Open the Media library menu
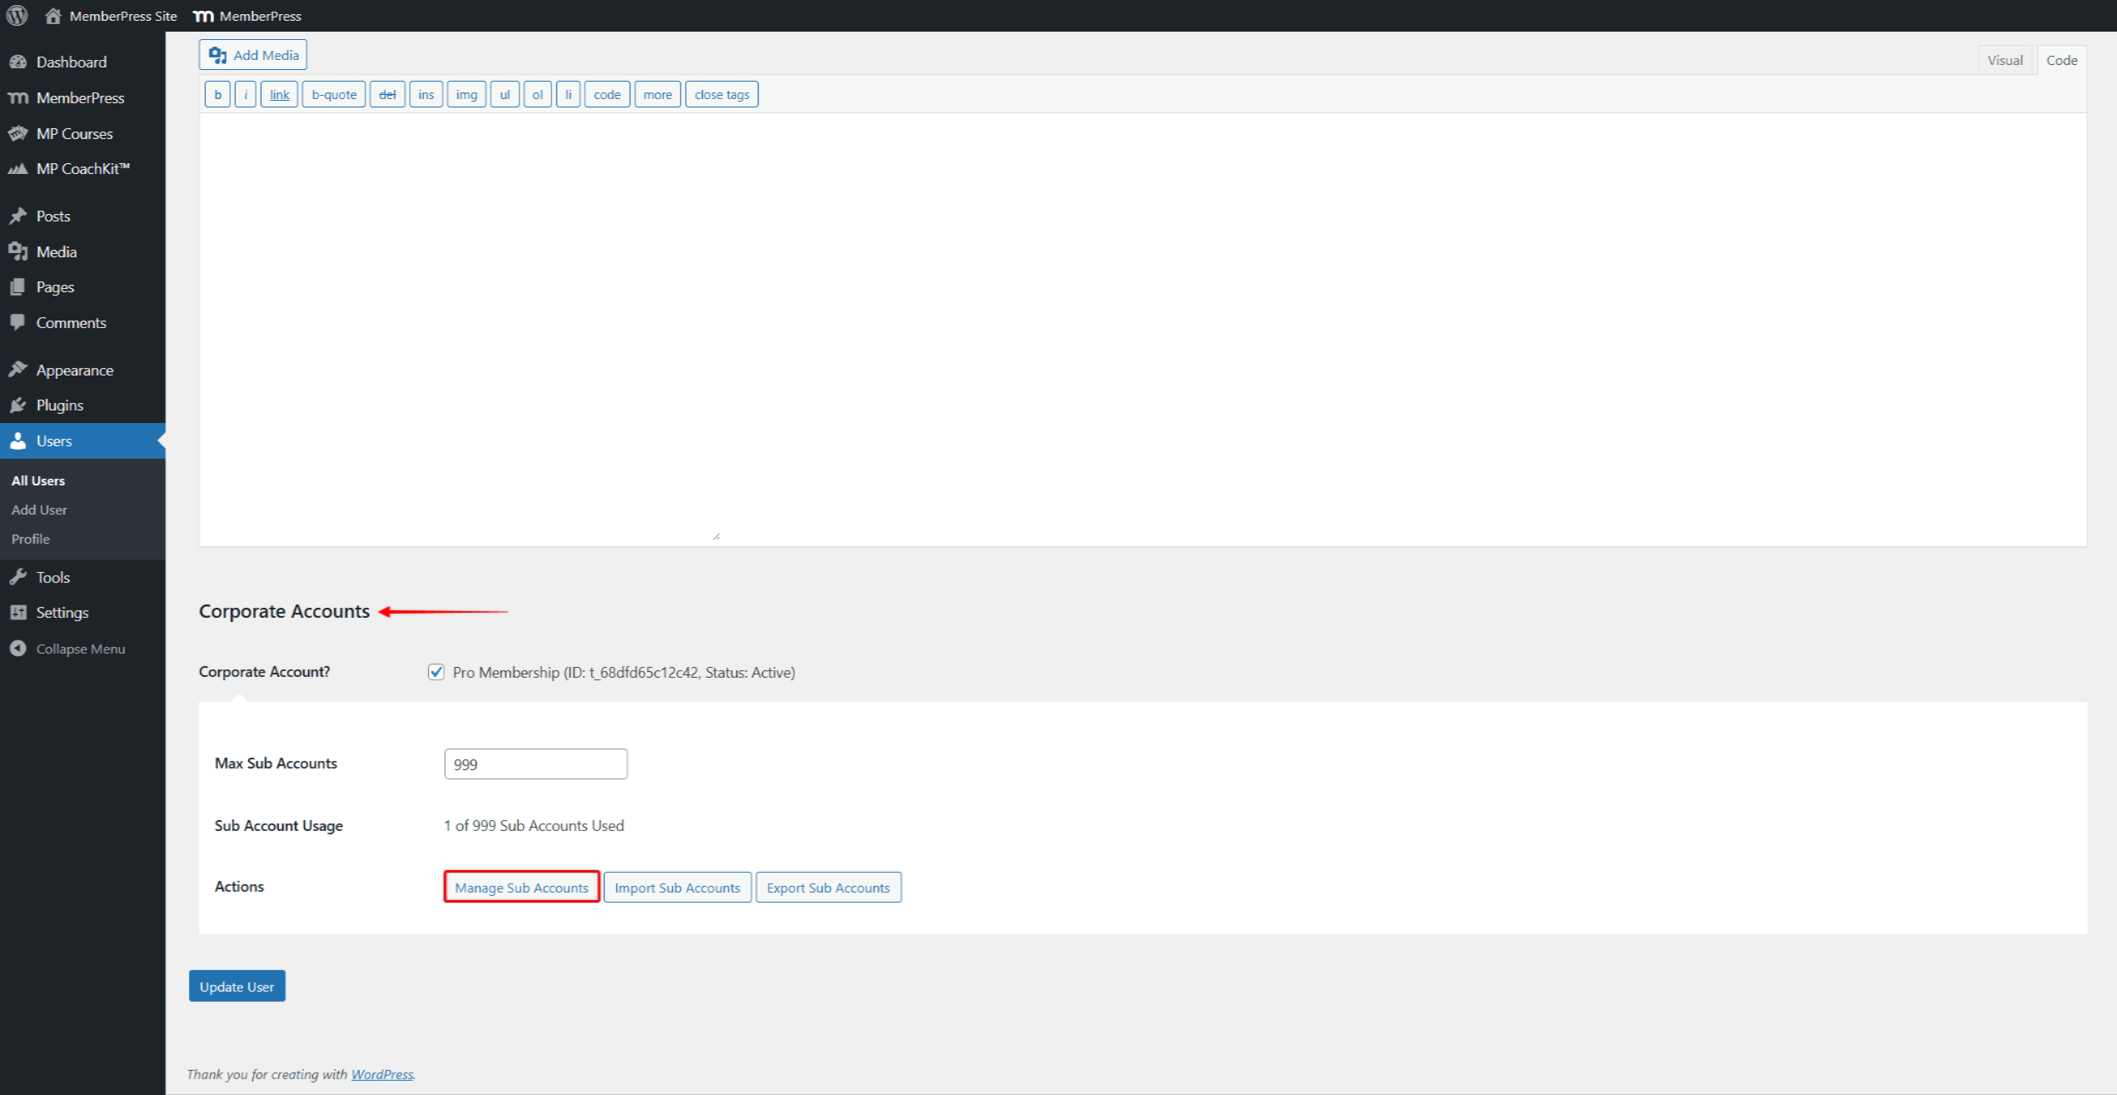The width and height of the screenshot is (2117, 1095). click(56, 252)
